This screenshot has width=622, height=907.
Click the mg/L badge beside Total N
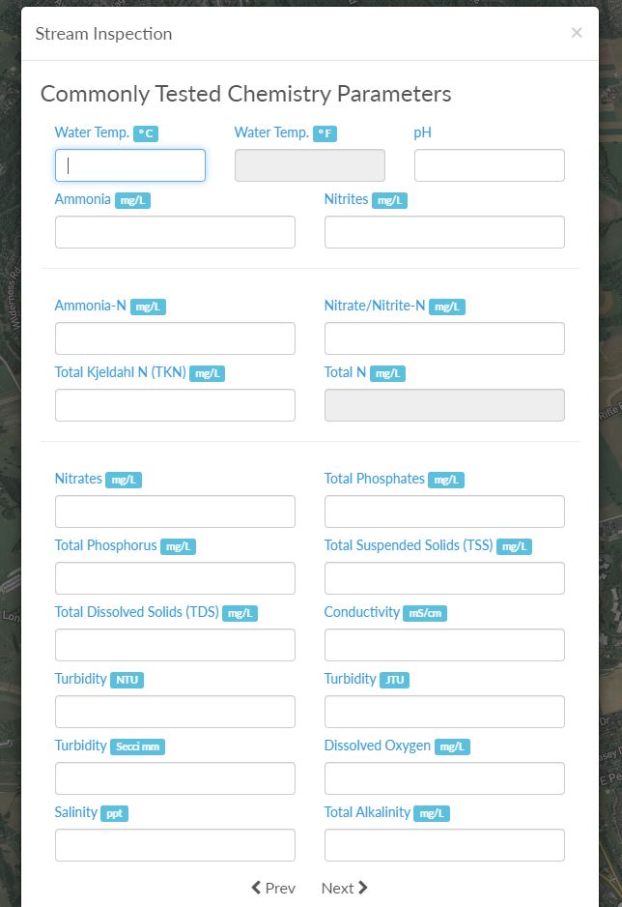pyautogui.click(x=387, y=373)
